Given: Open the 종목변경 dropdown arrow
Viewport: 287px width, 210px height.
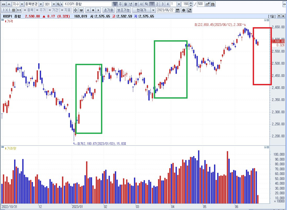Looking at the screenshot, I should pyautogui.click(x=41, y=4).
